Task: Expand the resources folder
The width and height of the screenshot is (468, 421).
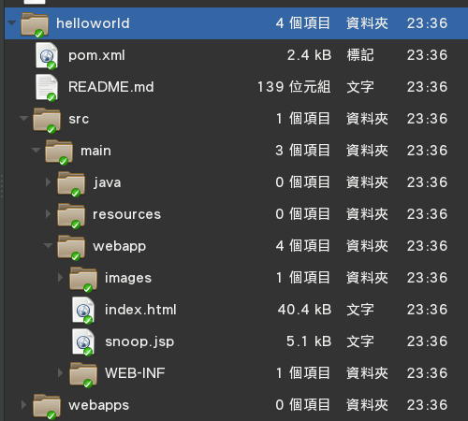Action: tap(48, 214)
